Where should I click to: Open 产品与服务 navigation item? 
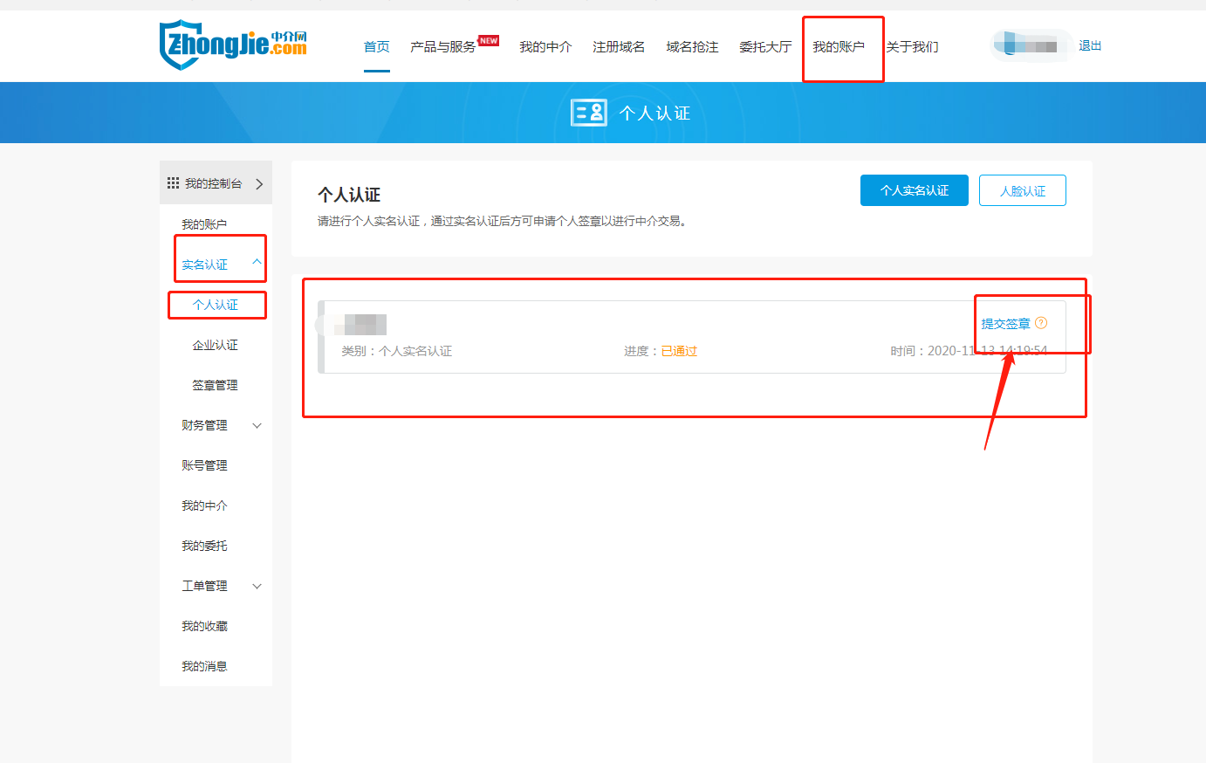pos(443,47)
